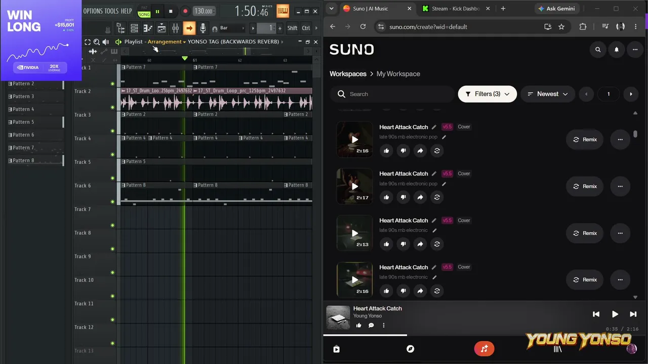Screen dimensions: 648x364
Task: Remix the 2:13 Heart Attack Catch song
Action: pos(585,233)
